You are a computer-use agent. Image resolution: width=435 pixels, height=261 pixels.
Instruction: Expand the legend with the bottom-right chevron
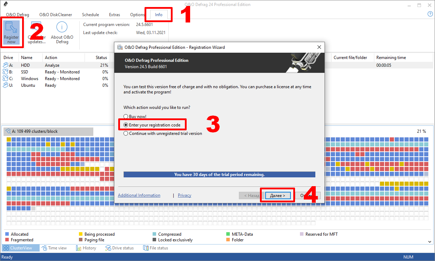coord(430,241)
